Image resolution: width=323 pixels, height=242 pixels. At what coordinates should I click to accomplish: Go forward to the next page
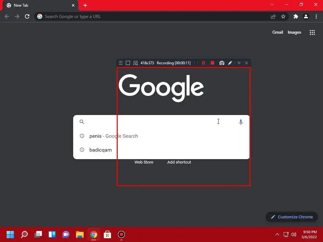point(17,16)
